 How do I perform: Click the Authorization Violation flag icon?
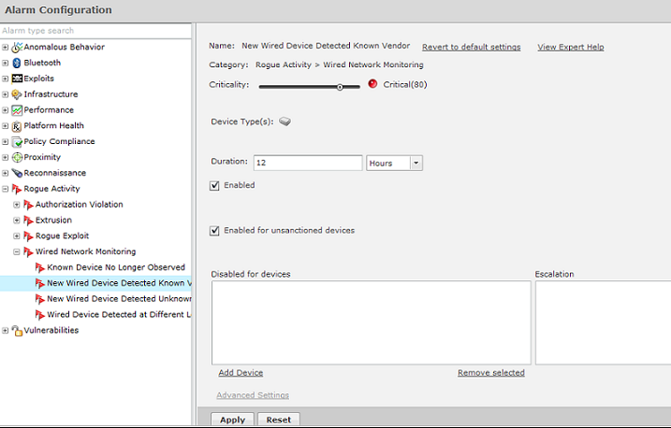point(28,205)
